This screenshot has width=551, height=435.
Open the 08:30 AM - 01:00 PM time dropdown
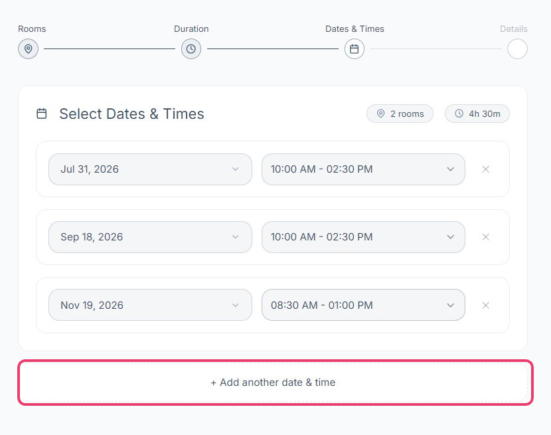click(x=363, y=305)
